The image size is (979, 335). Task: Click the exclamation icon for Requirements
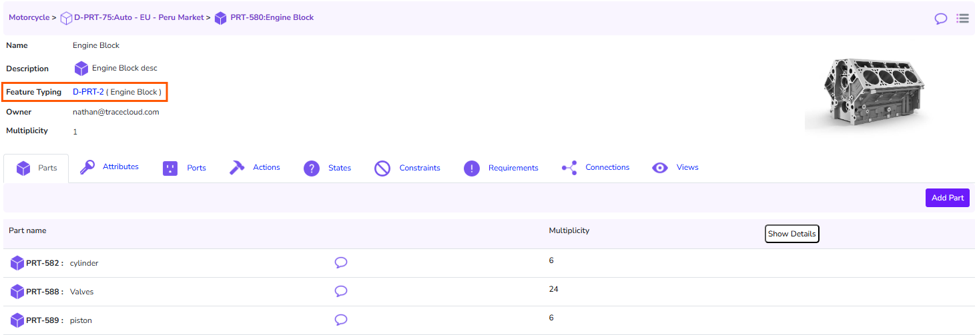coord(472,168)
